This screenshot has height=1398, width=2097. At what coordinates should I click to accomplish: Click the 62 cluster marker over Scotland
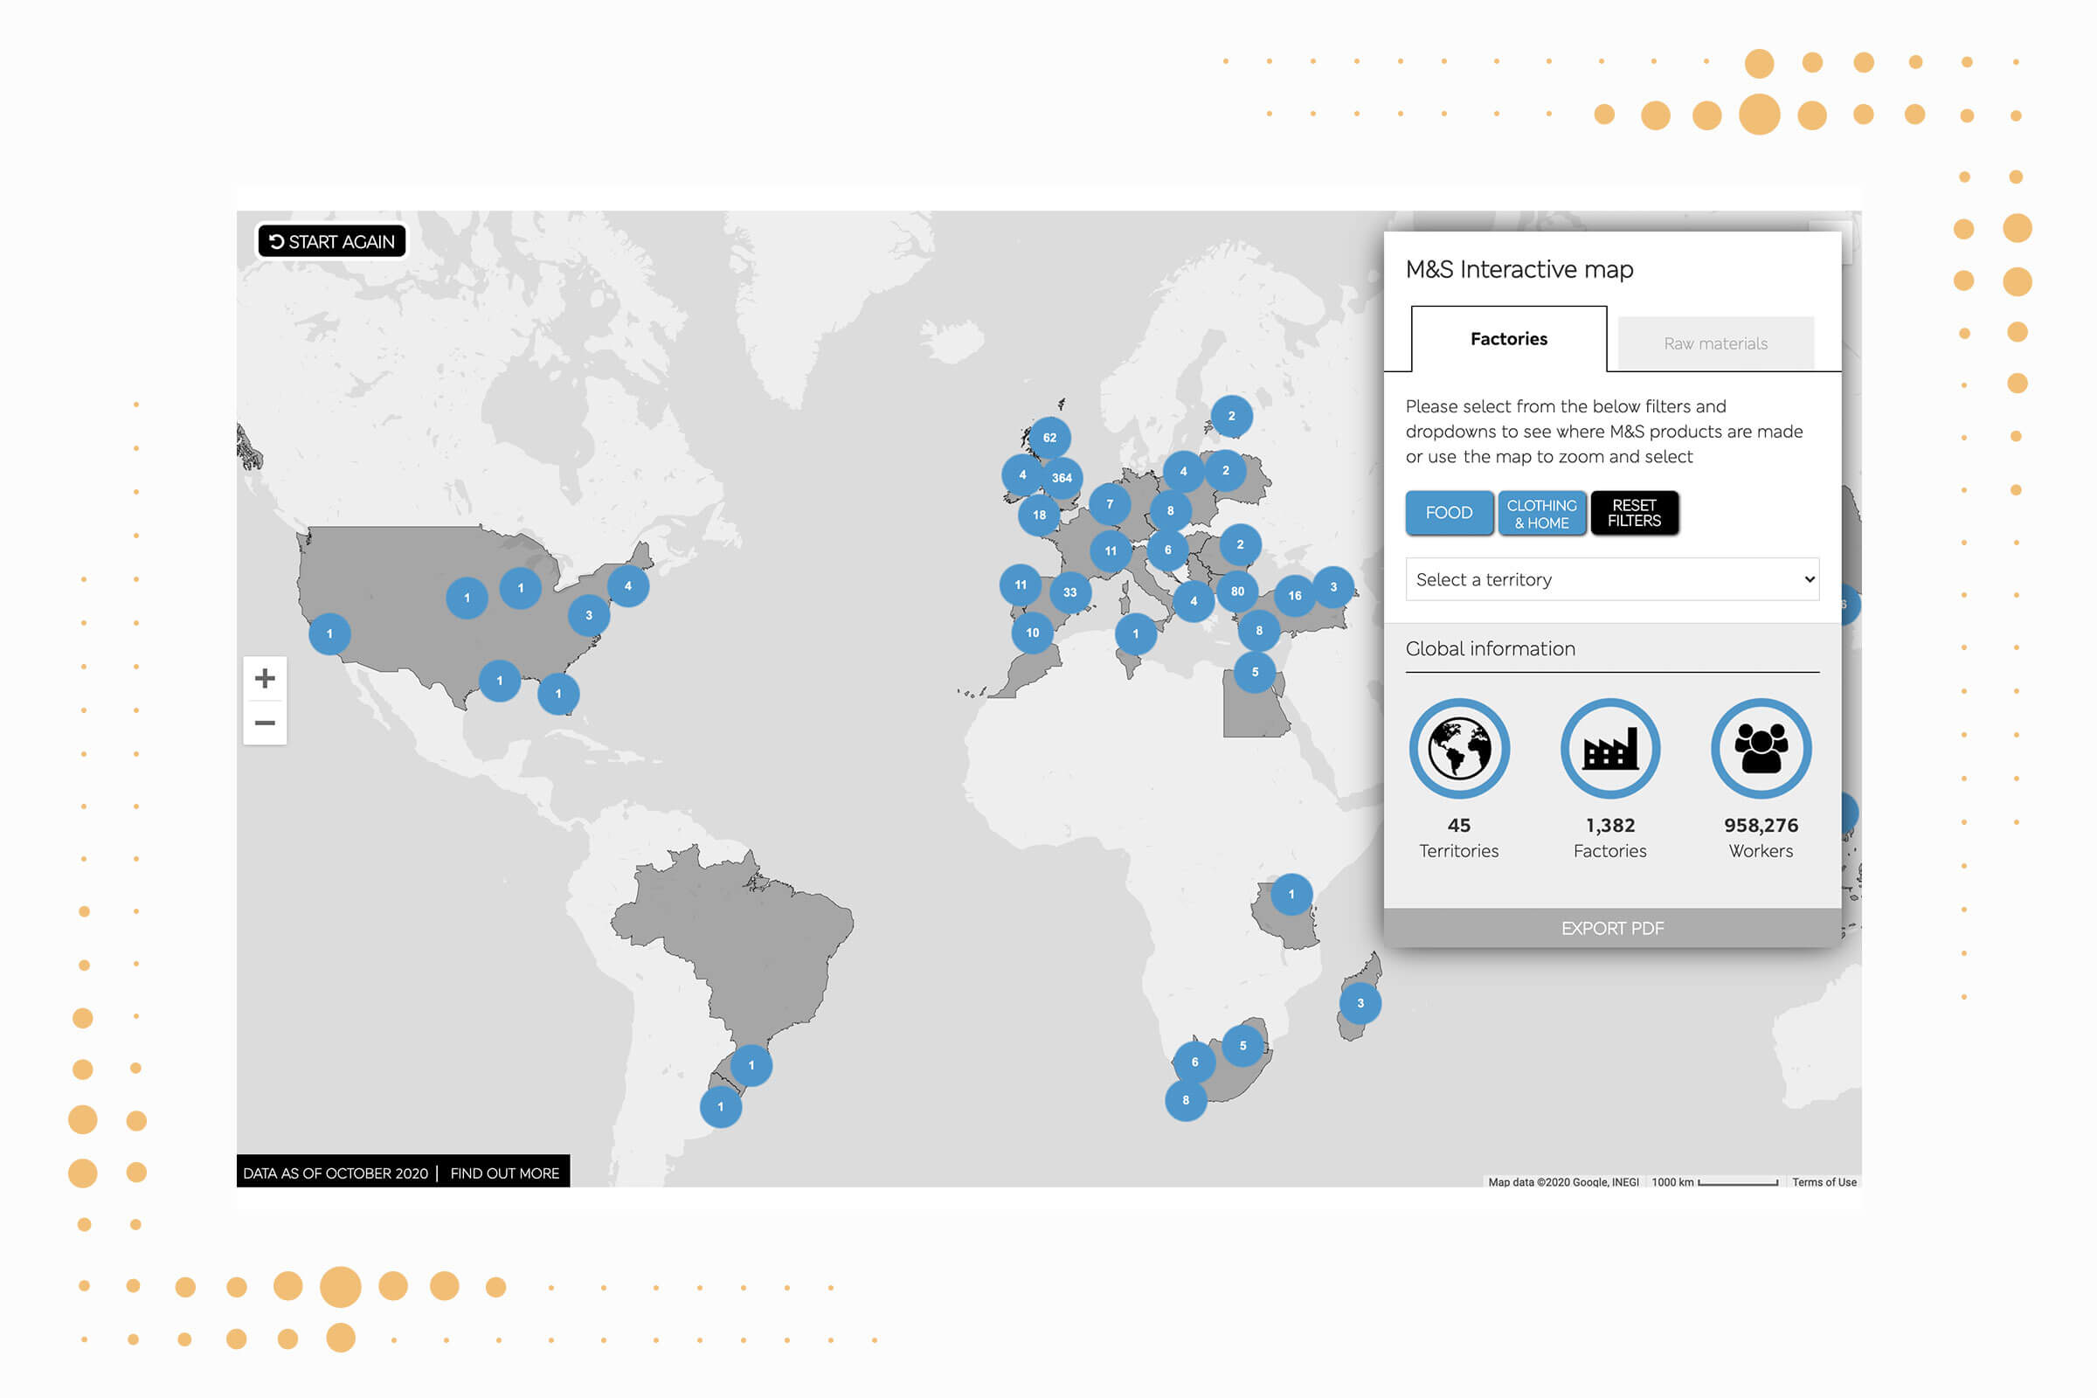point(1049,438)
